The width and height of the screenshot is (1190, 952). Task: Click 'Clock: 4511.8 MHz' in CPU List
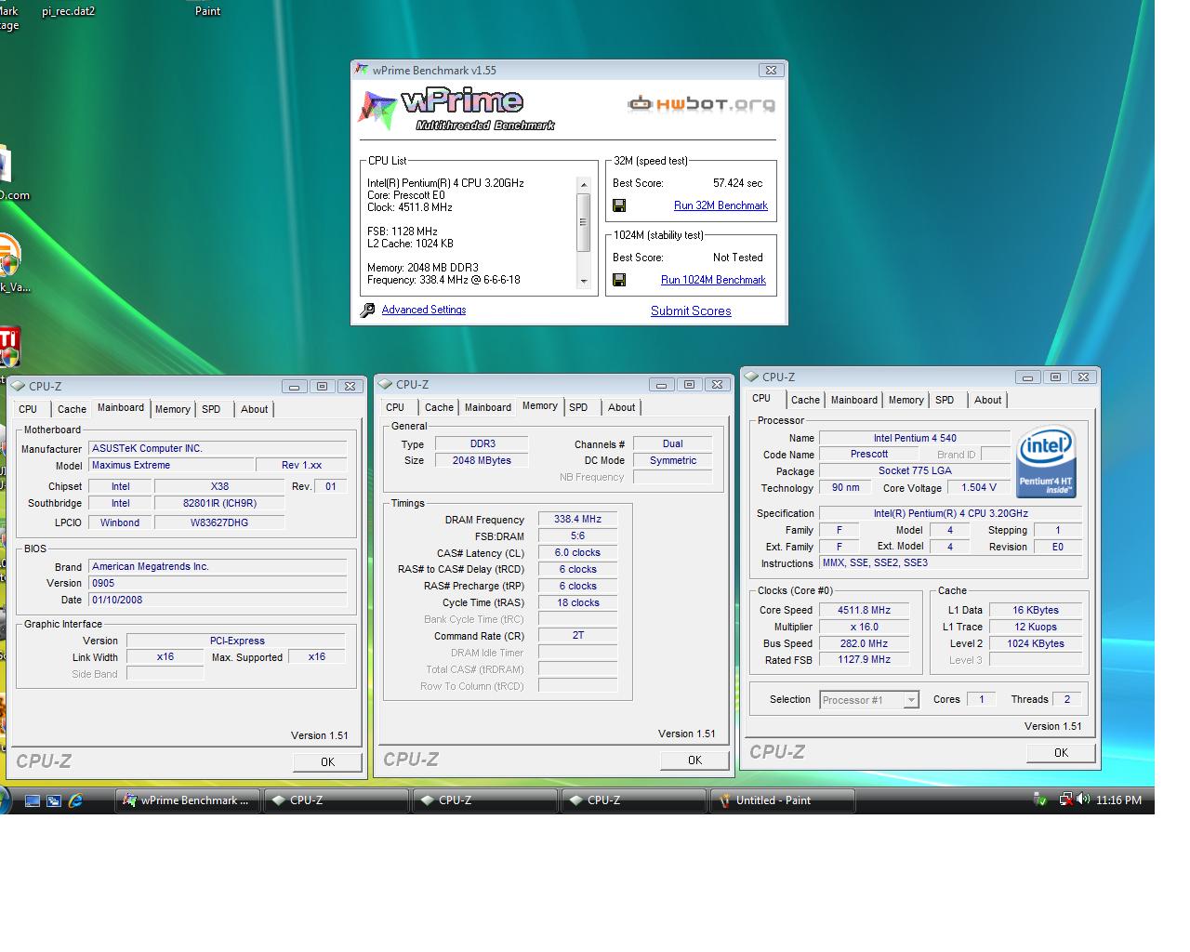(x=410, y=207)
